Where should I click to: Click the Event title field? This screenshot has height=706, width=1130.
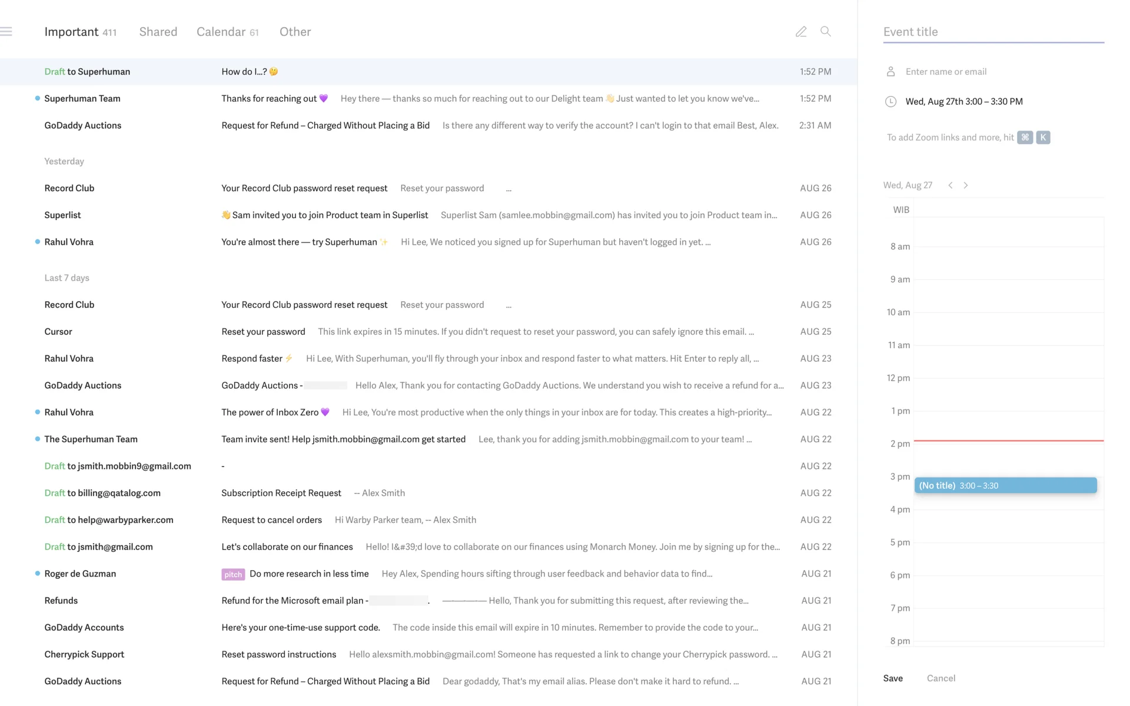pos(993,32)
